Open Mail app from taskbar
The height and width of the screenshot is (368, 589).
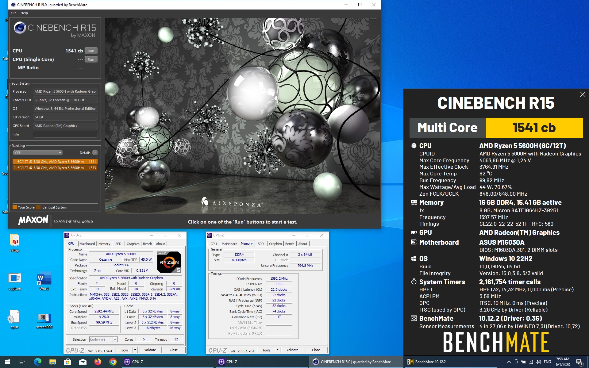click(83, 362)
